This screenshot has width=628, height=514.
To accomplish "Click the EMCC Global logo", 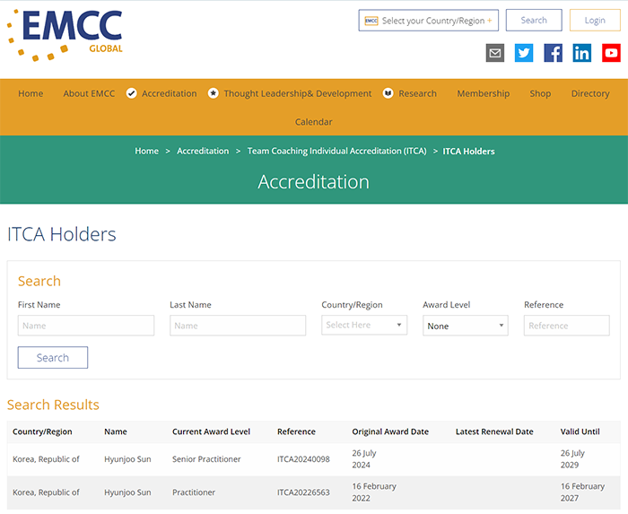I will [65, 35].
